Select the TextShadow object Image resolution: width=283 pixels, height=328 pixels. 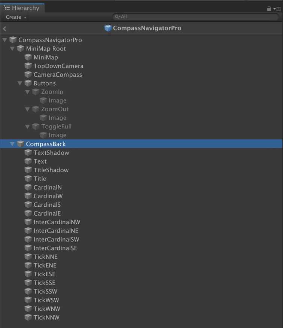pyautogui.click(x=51, y=153)
